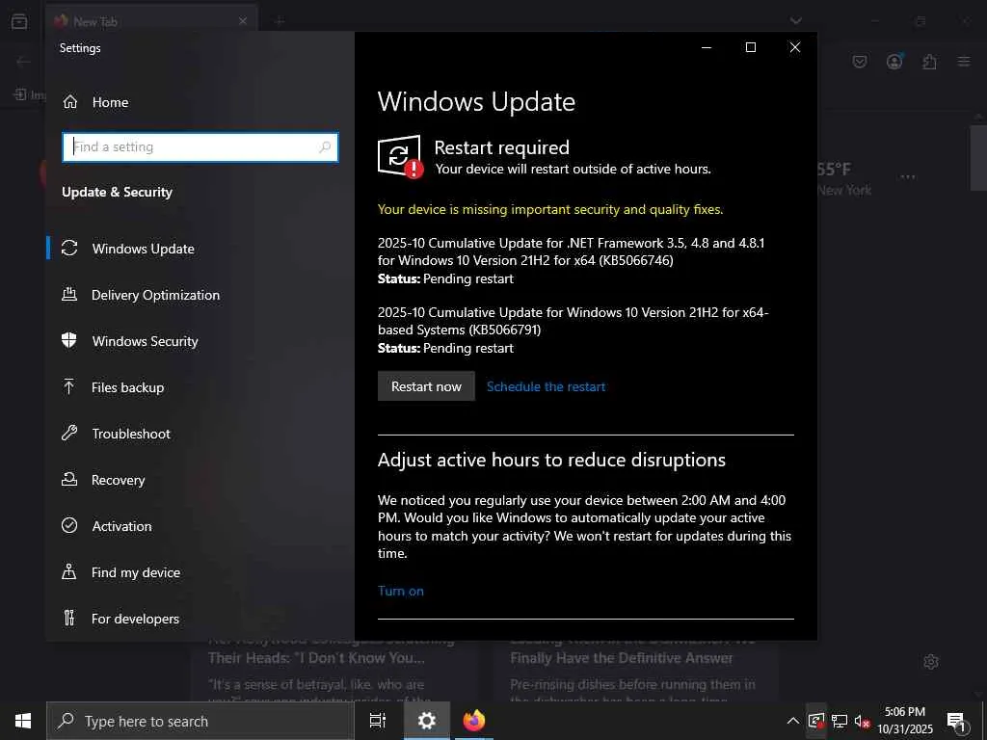
Task: Click the taskbar Type here to search box
Action: 200,721
